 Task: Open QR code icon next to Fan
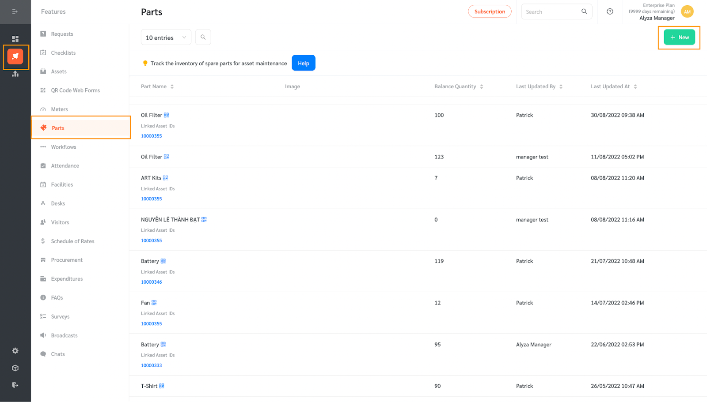154,303
